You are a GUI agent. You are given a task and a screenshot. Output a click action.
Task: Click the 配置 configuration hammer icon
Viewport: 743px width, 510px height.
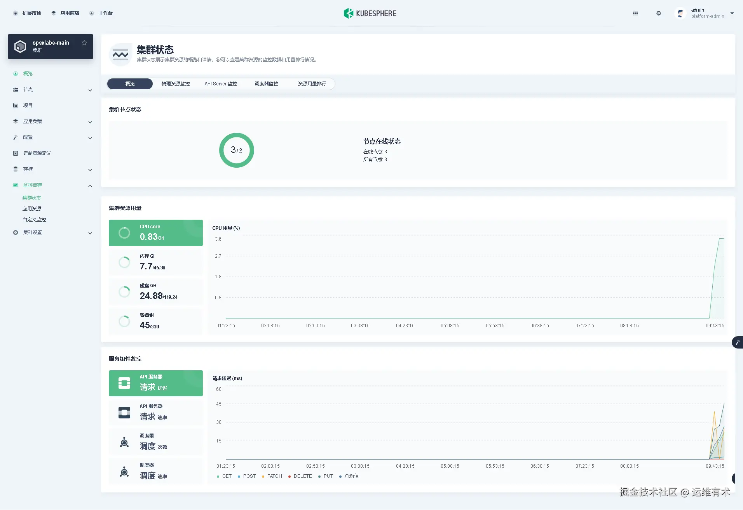point(16,137)
